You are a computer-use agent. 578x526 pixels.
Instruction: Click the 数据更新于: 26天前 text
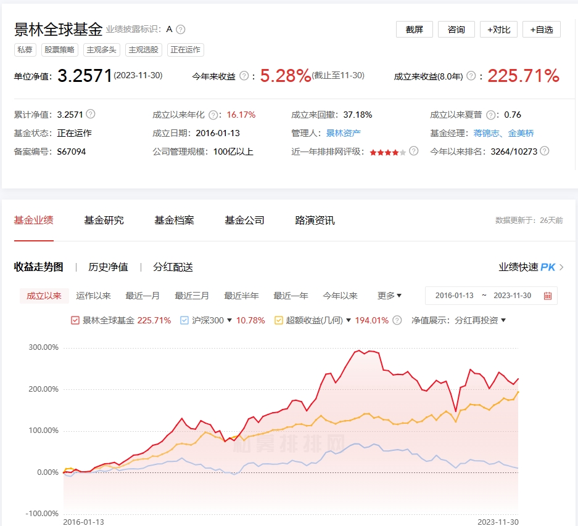pyautogui.click(x=529, y=220)
